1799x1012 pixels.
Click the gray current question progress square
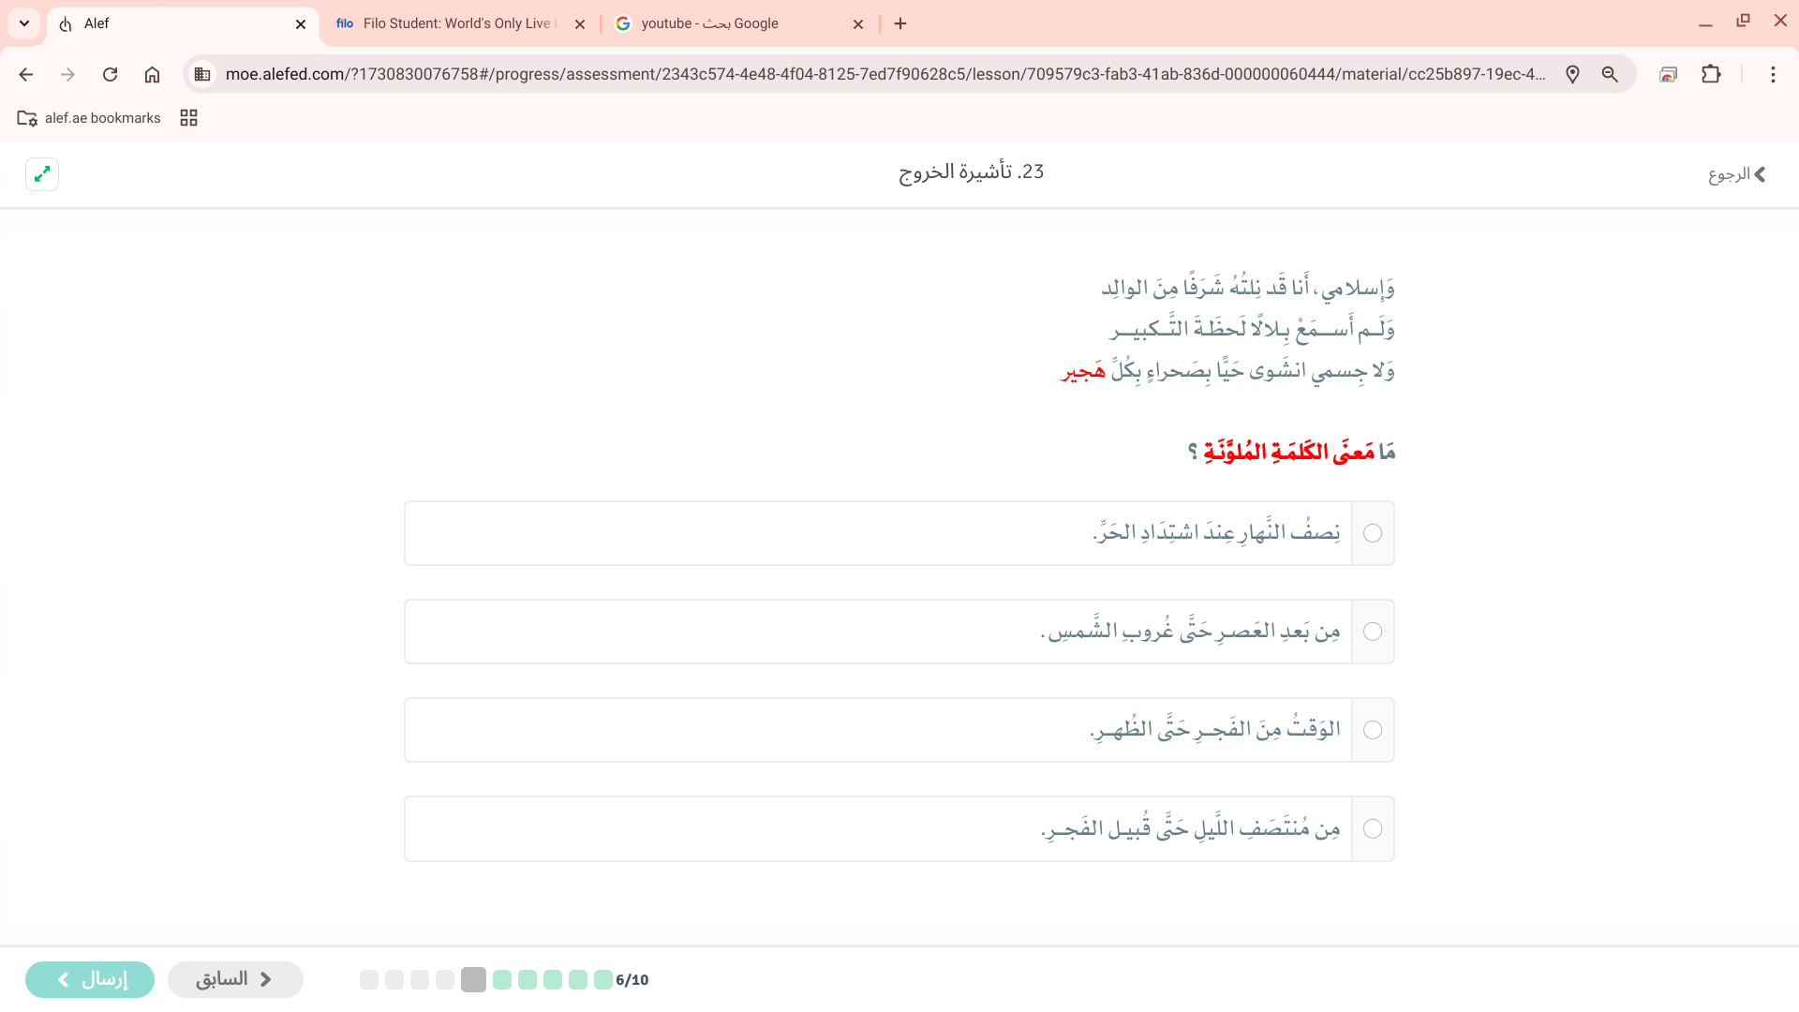[x=473, y=979]
